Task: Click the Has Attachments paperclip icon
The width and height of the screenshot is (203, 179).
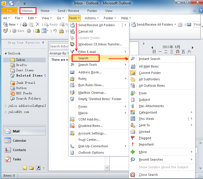Action: click(x=133, y=106)
